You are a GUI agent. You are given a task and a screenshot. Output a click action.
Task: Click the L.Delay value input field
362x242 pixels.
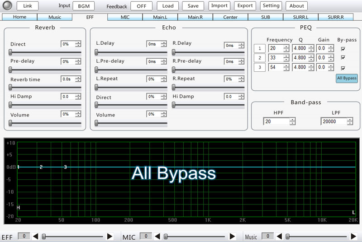pyautogui.click(x=152, y=44)
